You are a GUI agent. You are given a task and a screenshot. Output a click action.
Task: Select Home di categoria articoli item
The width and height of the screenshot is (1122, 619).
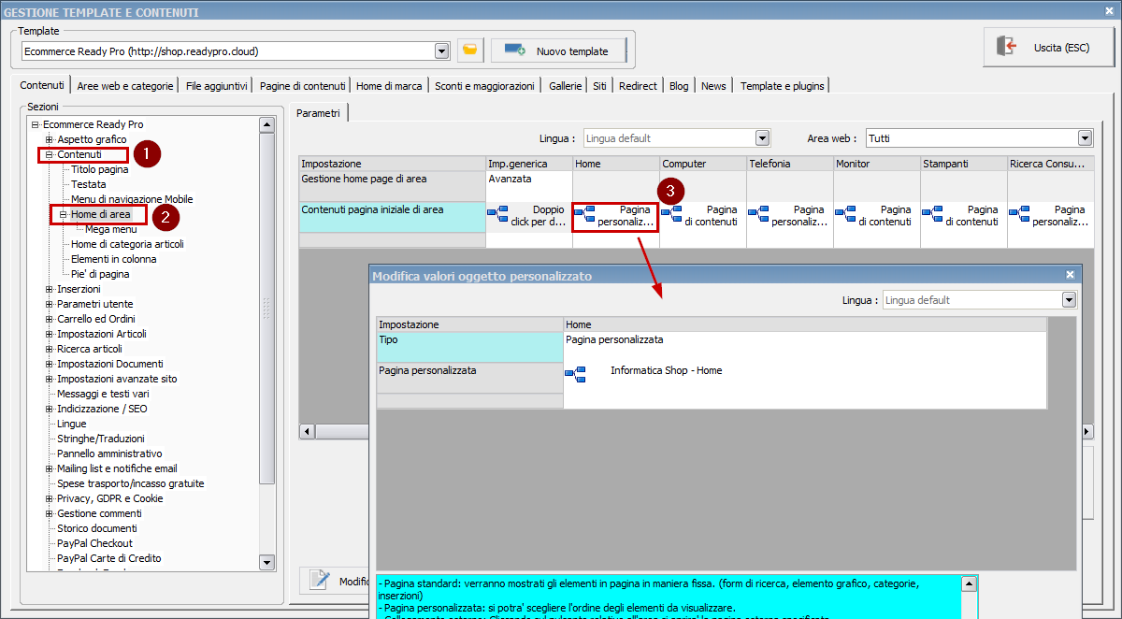[127, 244]
